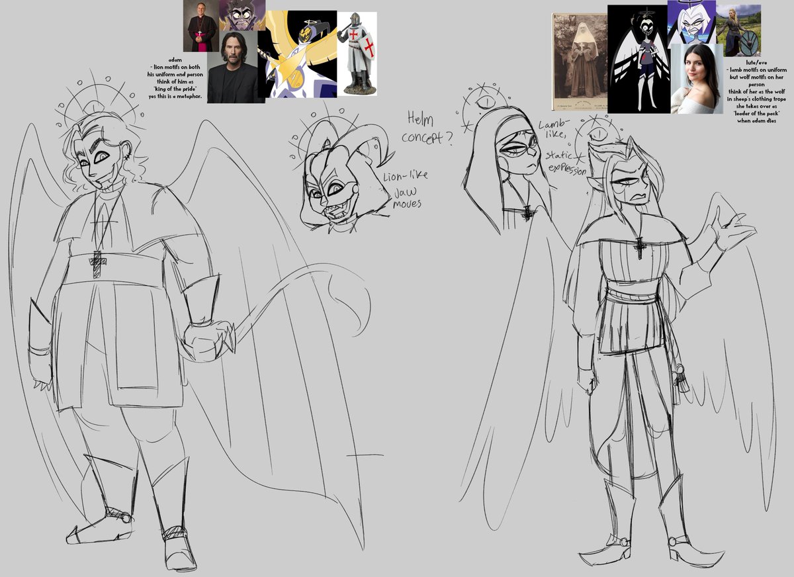Click the 'lute/eve - lamb motifs' typed note
Viewport: 794px width, 577px height.
tap(758, 90)
